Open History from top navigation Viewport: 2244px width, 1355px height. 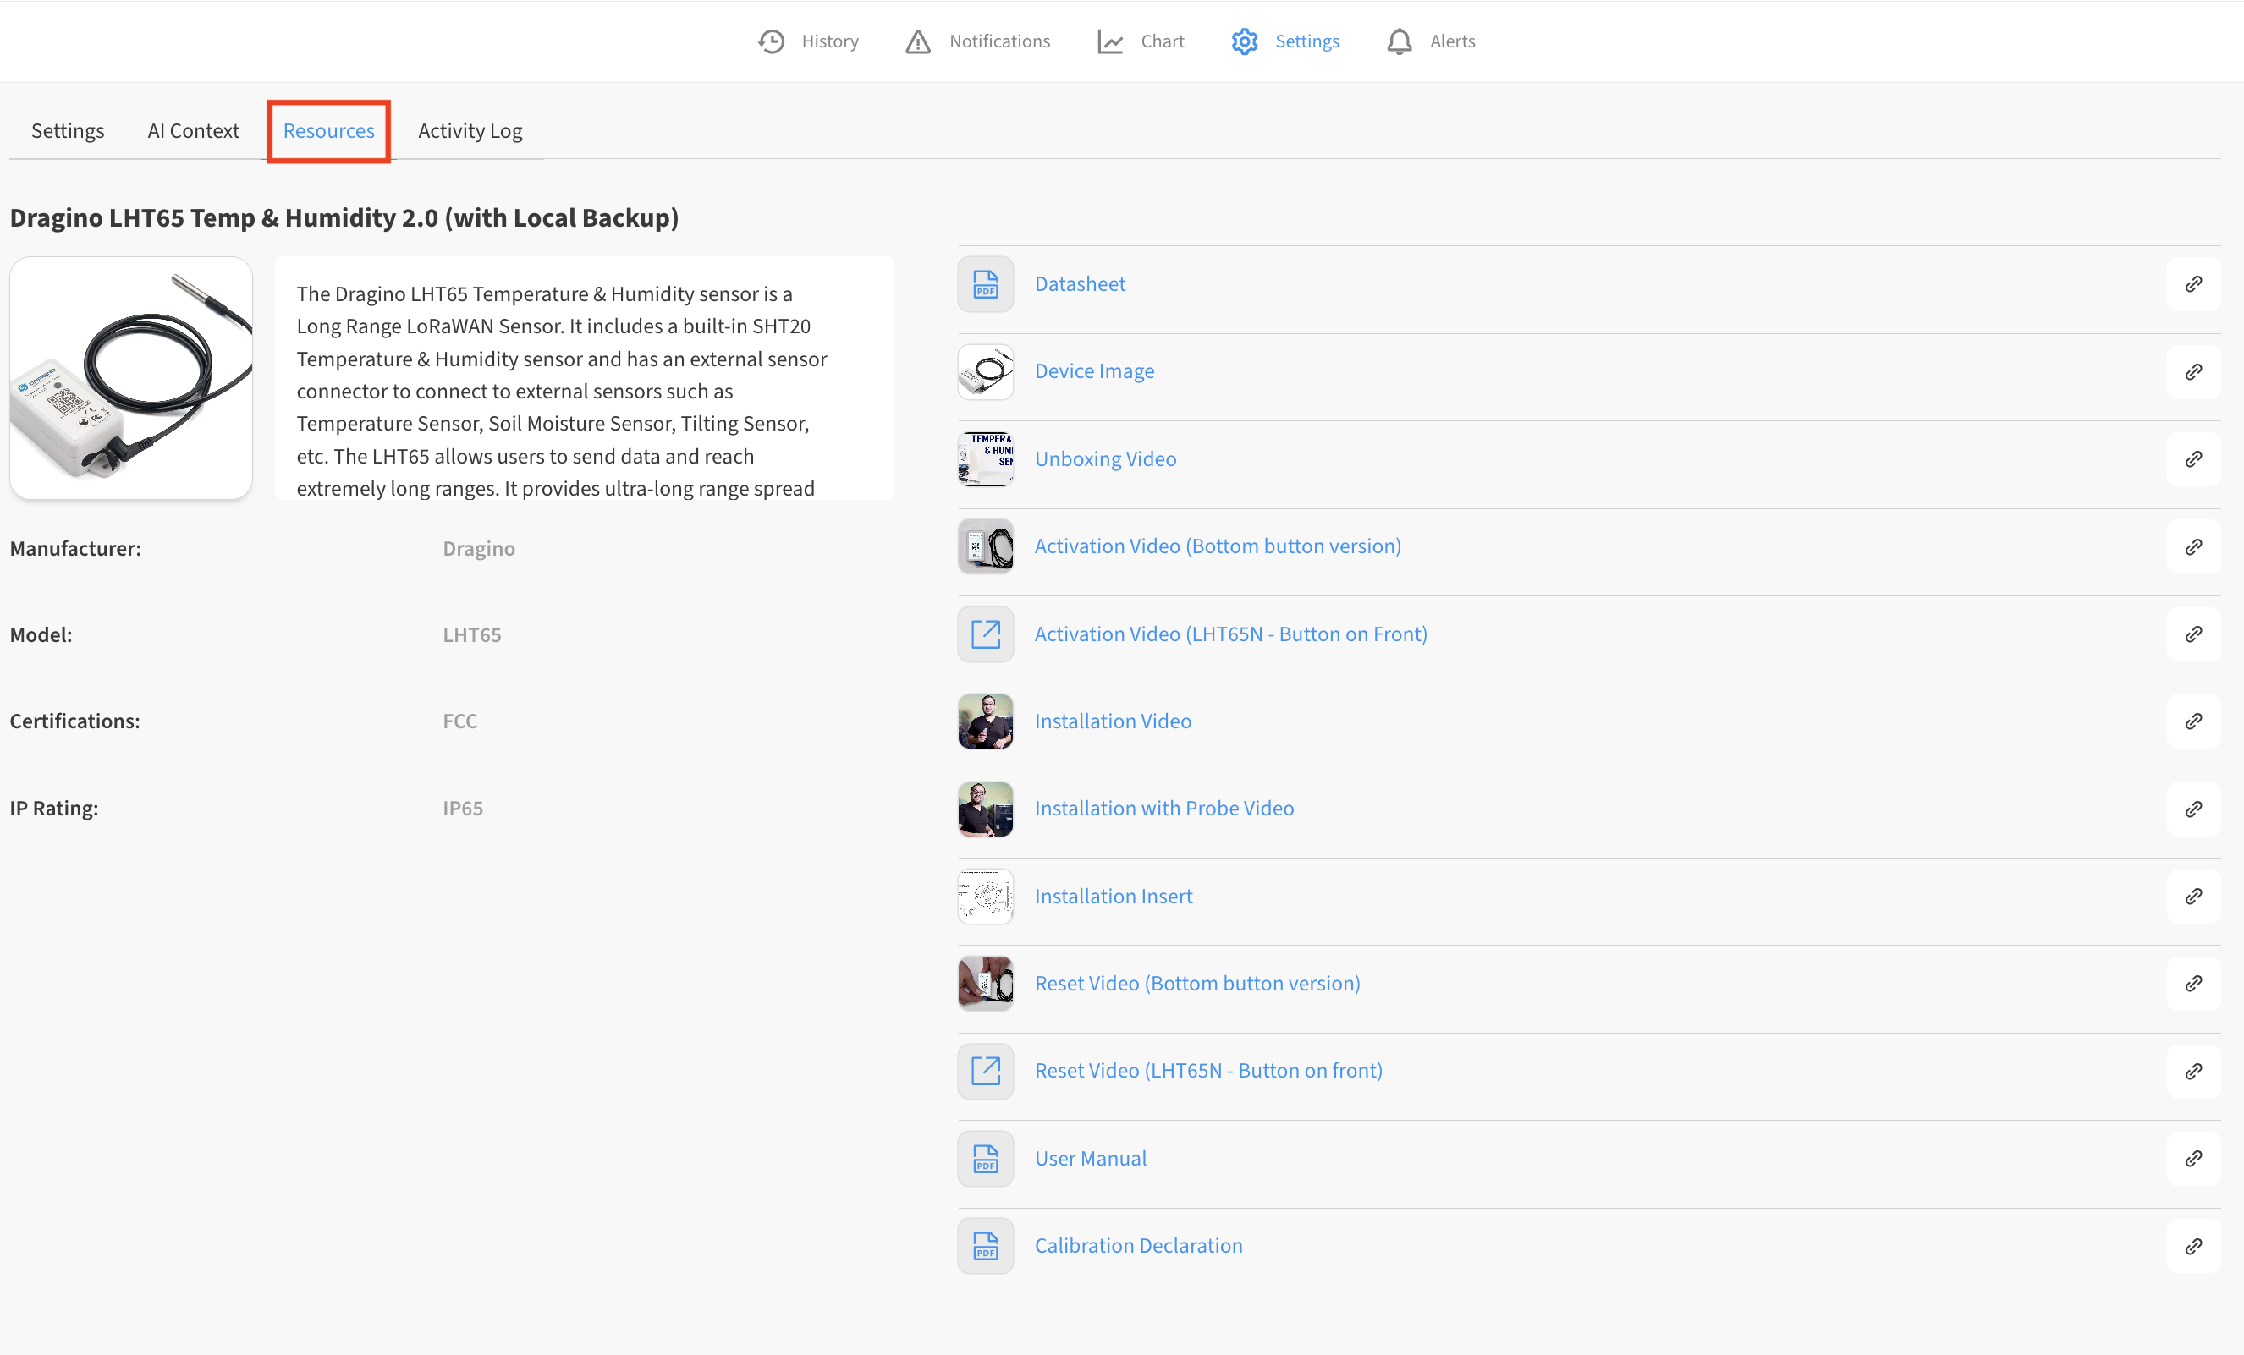[x=808, y=41]
